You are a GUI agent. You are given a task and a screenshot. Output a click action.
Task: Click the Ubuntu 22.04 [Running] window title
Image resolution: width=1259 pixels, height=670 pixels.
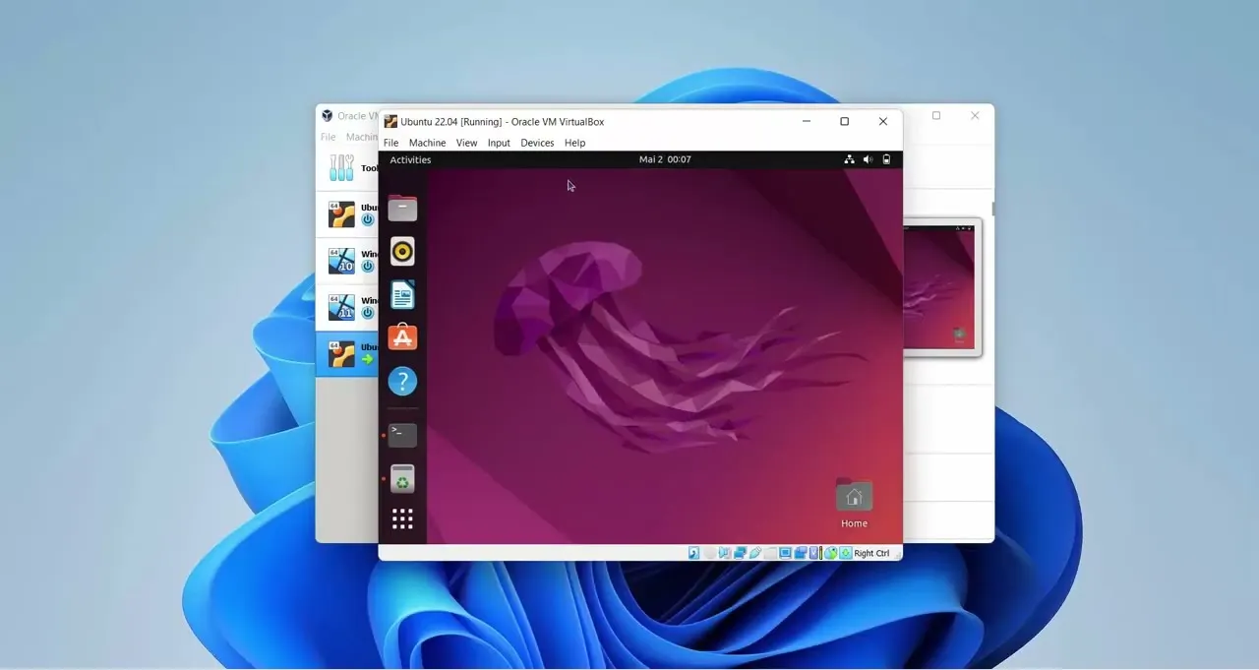[502, 122]
